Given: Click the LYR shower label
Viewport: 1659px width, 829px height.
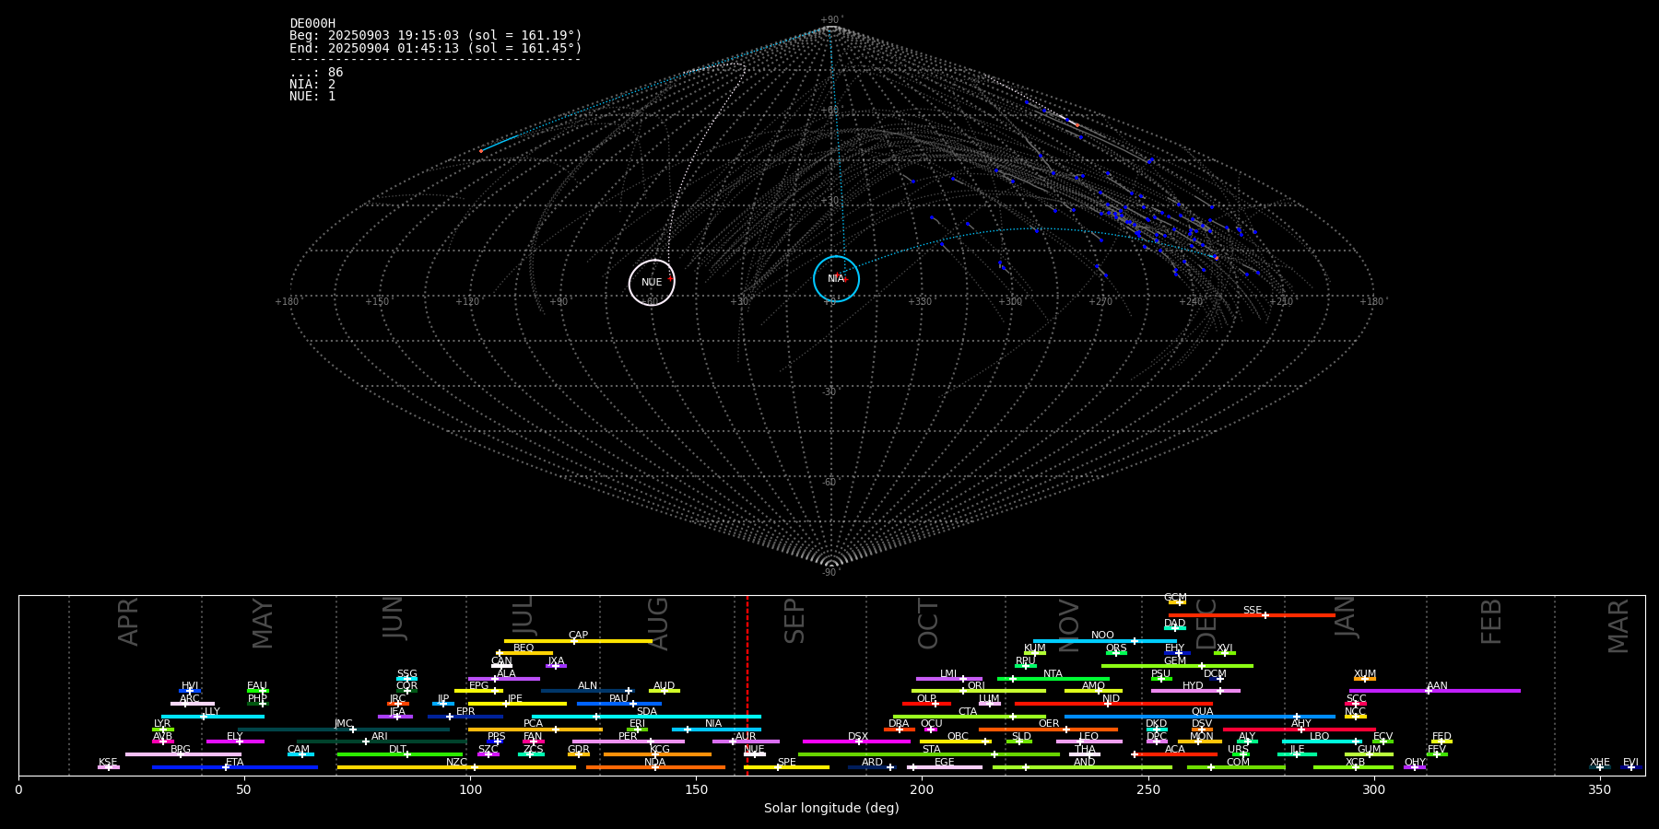Looking at the screenshot, I should [162, 724].
